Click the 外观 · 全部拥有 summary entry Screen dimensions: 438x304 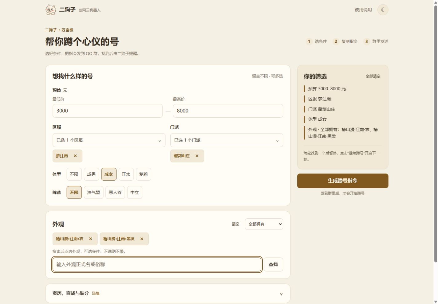[x=343, y=133]
